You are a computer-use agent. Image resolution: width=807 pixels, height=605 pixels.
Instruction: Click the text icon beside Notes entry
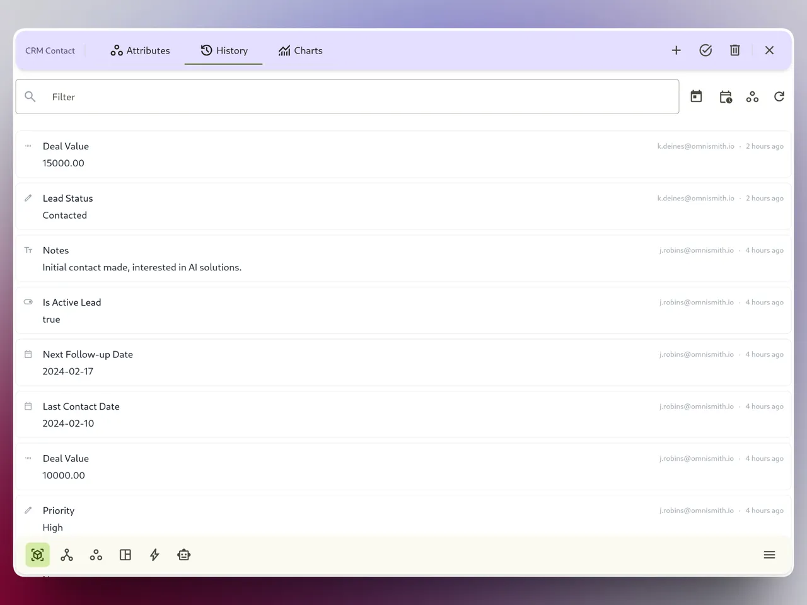click(x=28, y=250)
